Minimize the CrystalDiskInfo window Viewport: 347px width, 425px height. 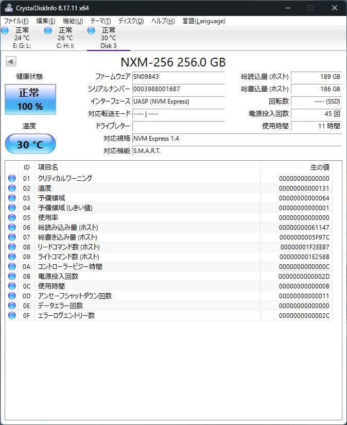tap(288, 8)
